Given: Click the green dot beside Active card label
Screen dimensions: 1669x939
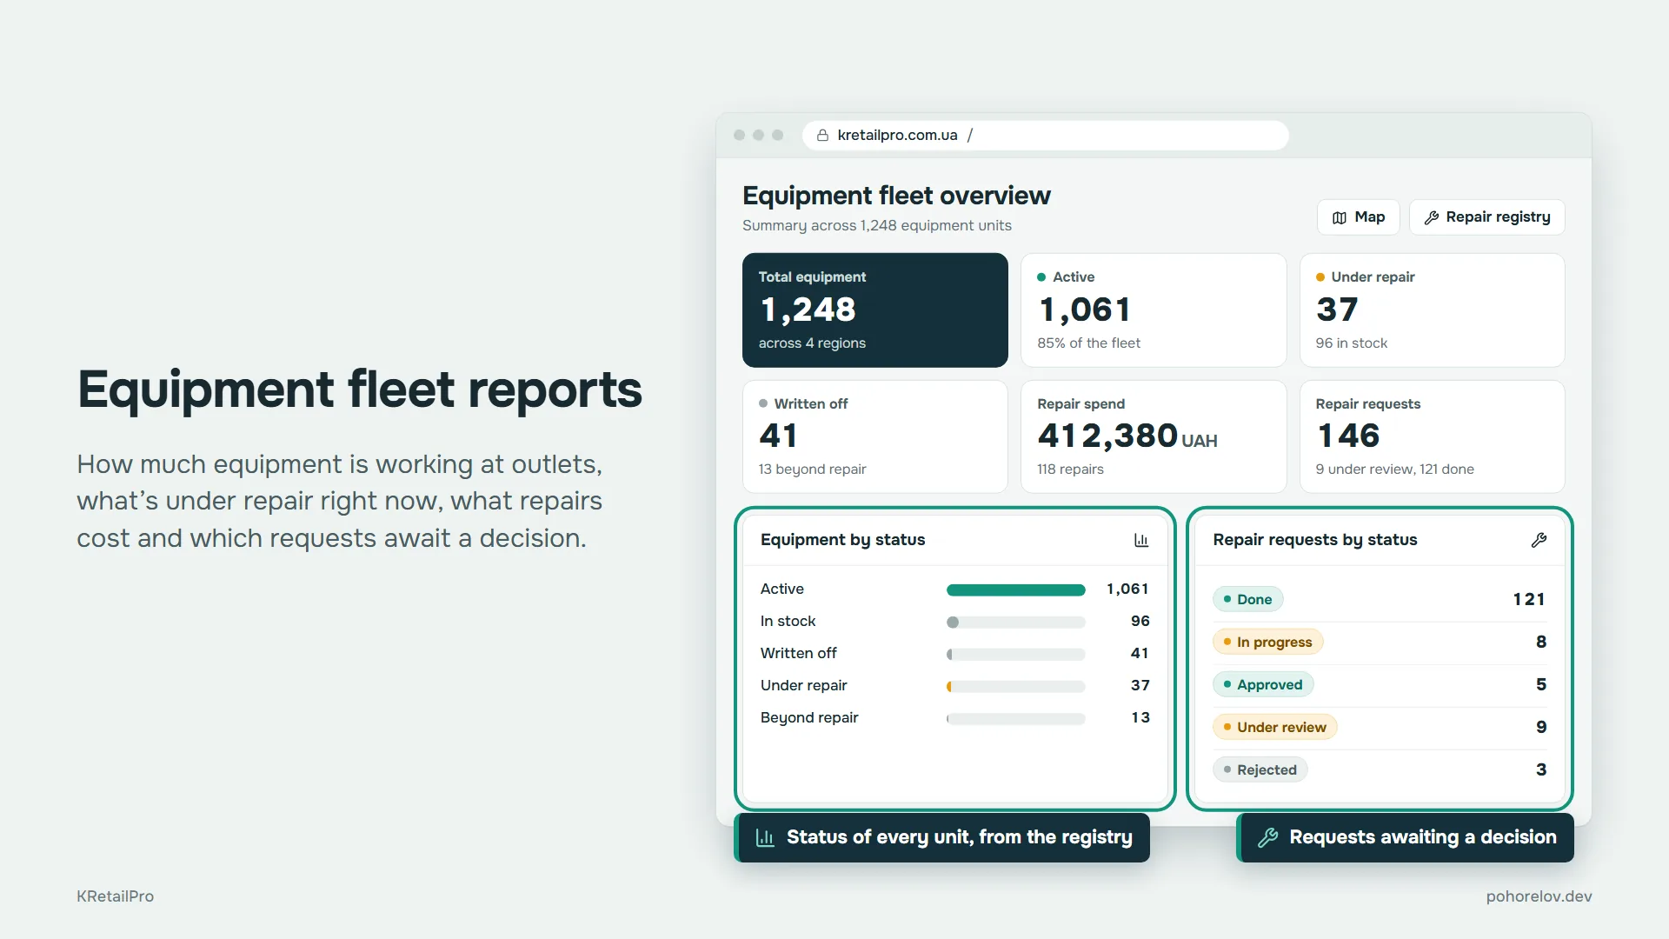Looking at the screenshot, I should pyautogui.click(x=1041, y=277).
